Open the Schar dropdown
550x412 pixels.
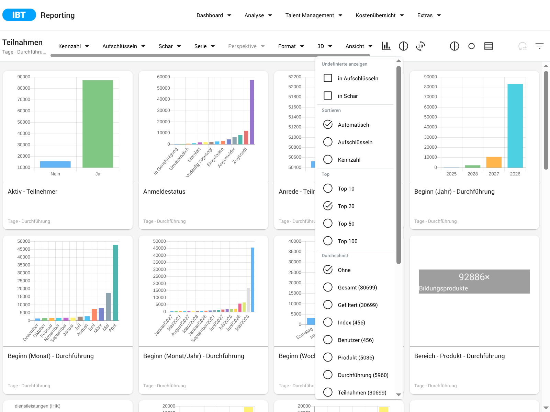point(170,46)
